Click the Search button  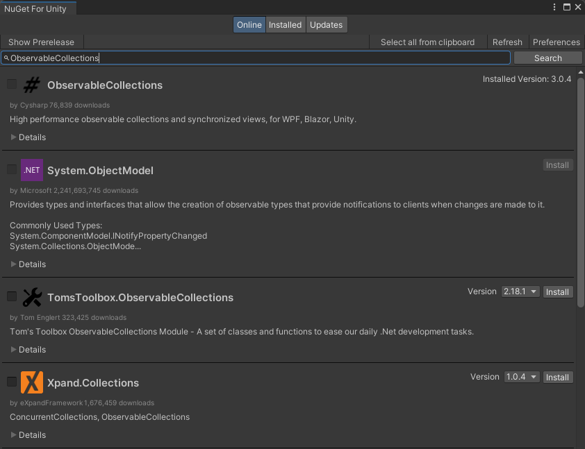547,58
